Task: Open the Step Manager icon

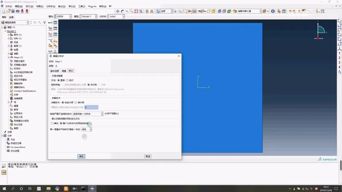Action: point(55,23)
